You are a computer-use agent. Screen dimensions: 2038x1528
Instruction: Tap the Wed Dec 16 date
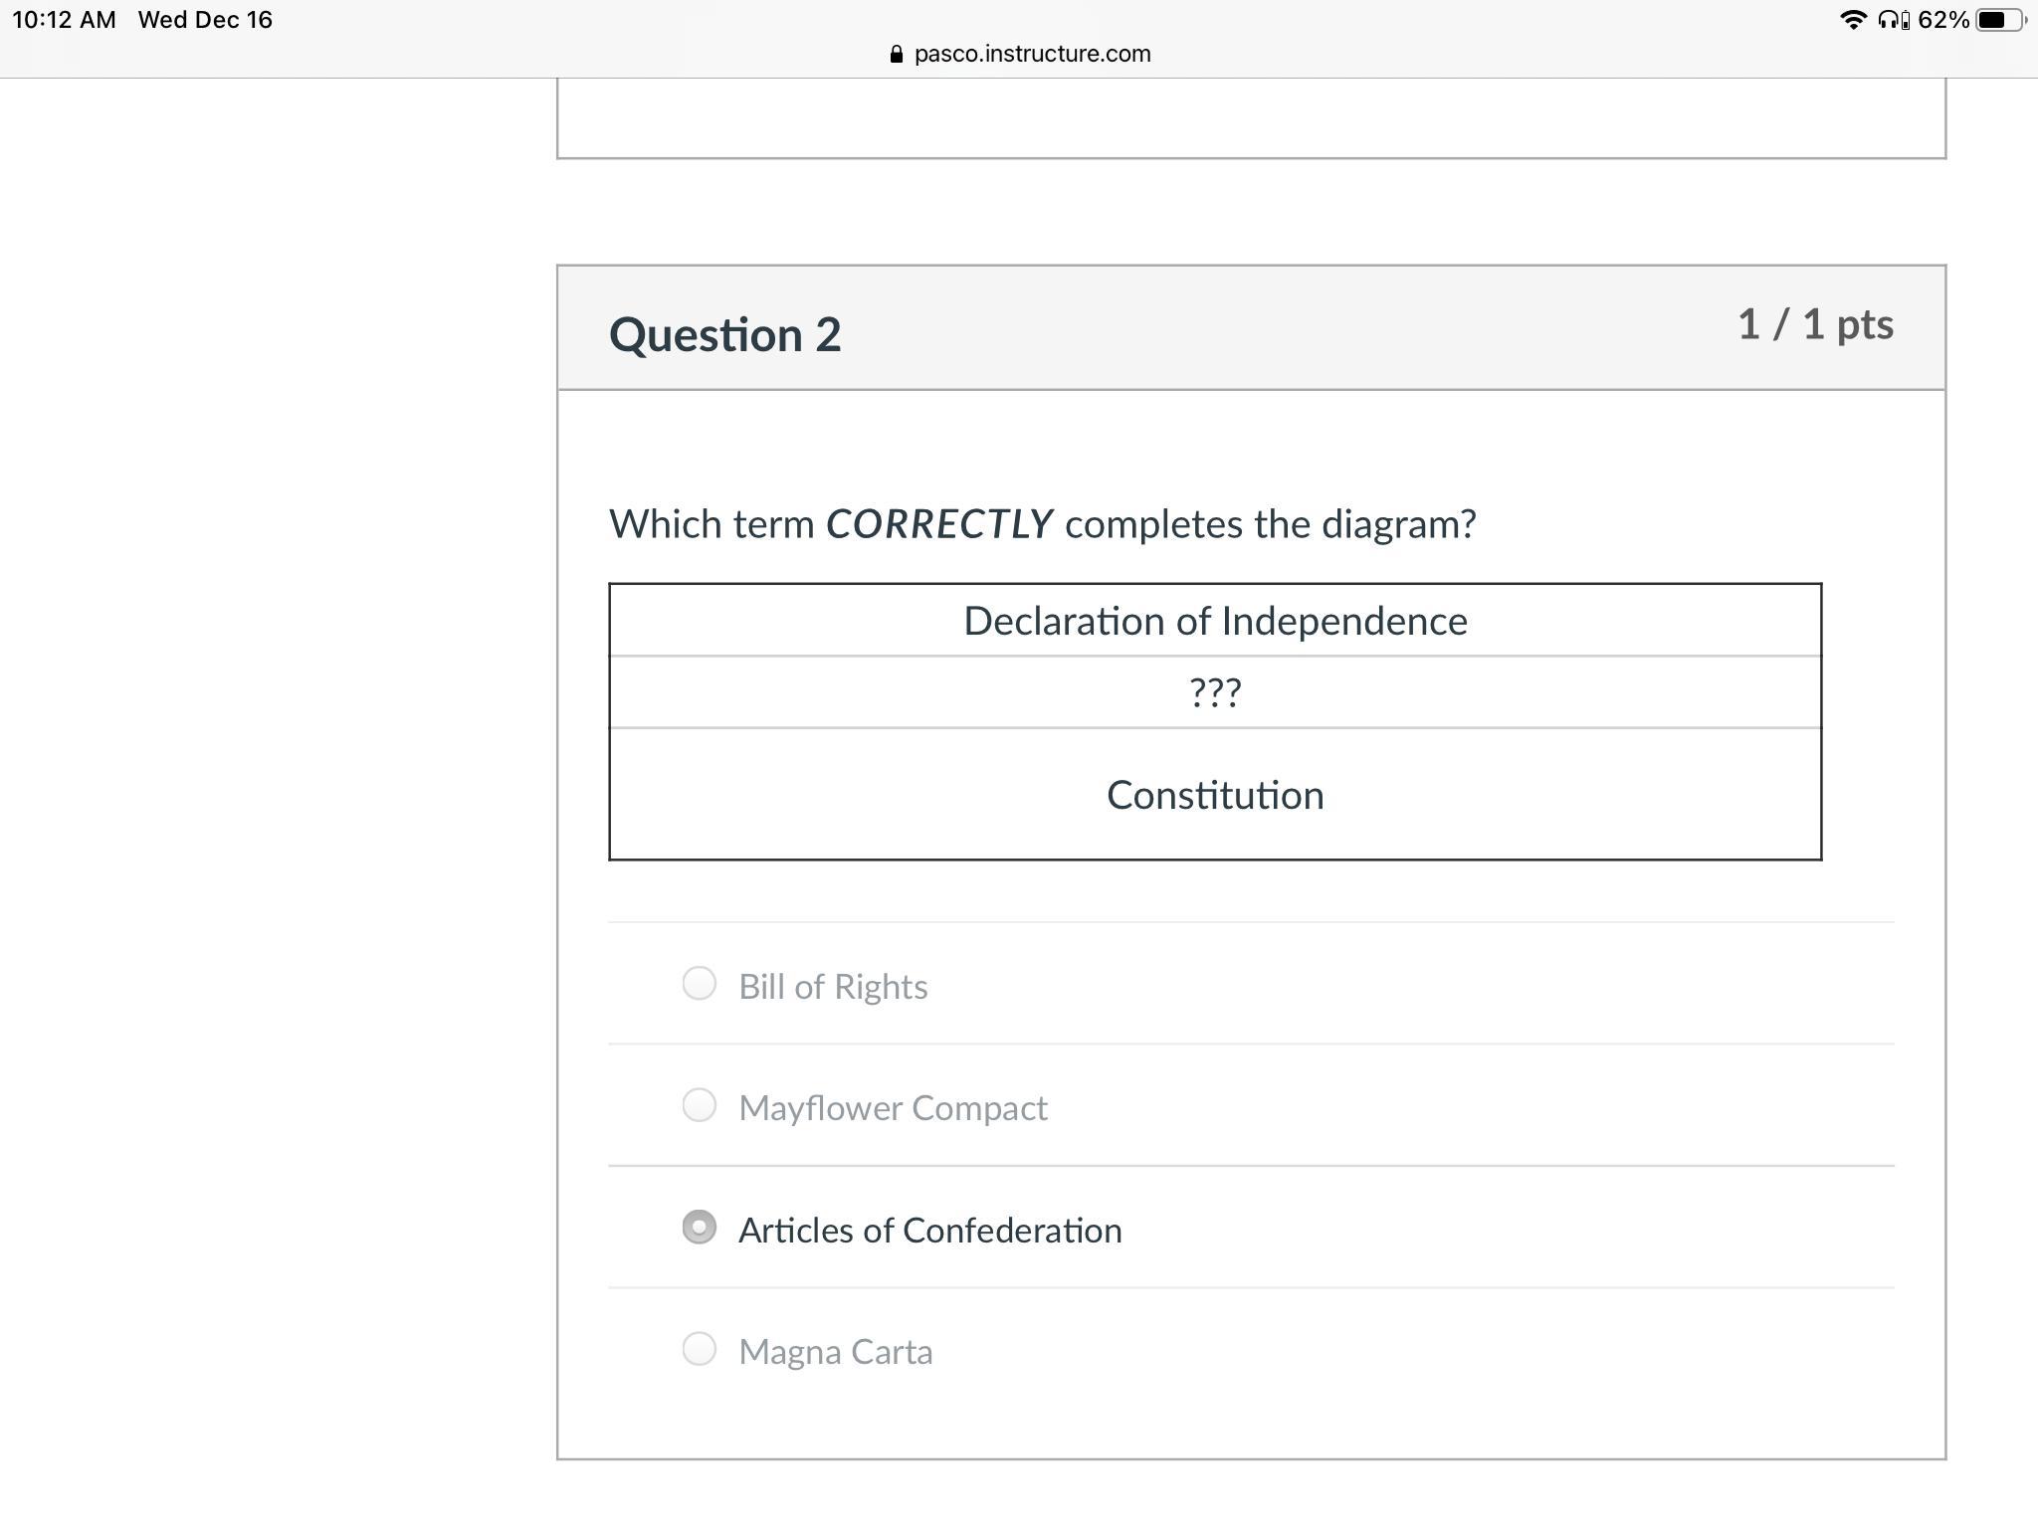(x=205, y=20)
